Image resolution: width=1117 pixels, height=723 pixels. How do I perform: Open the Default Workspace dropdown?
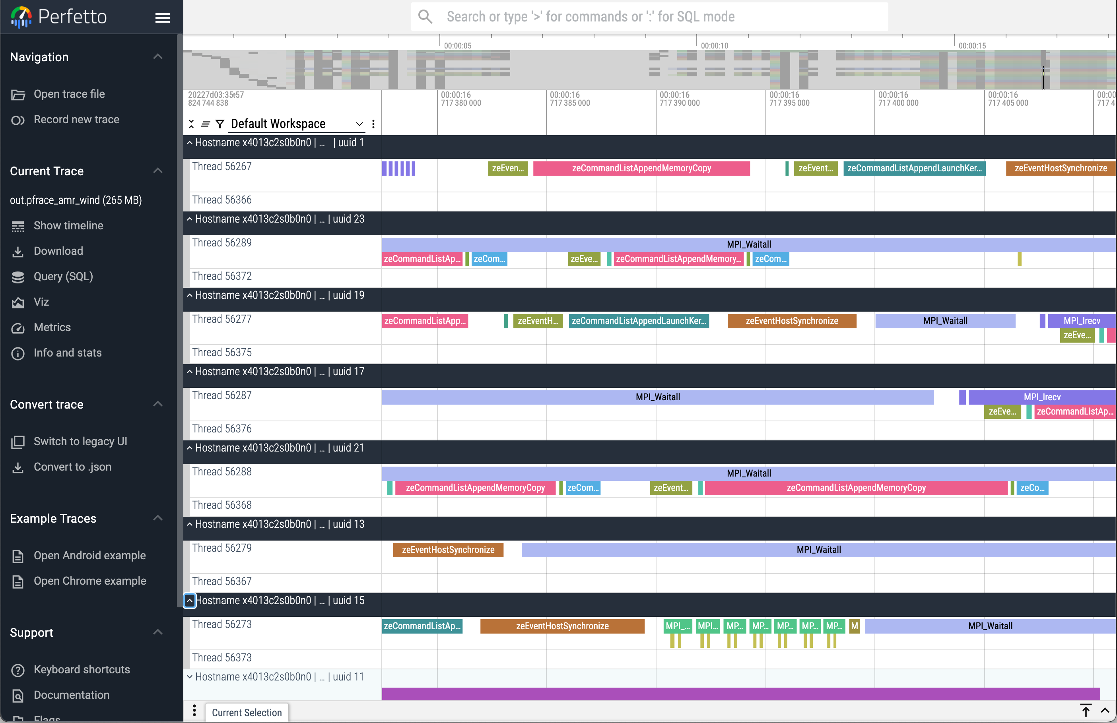coord(297,123)
